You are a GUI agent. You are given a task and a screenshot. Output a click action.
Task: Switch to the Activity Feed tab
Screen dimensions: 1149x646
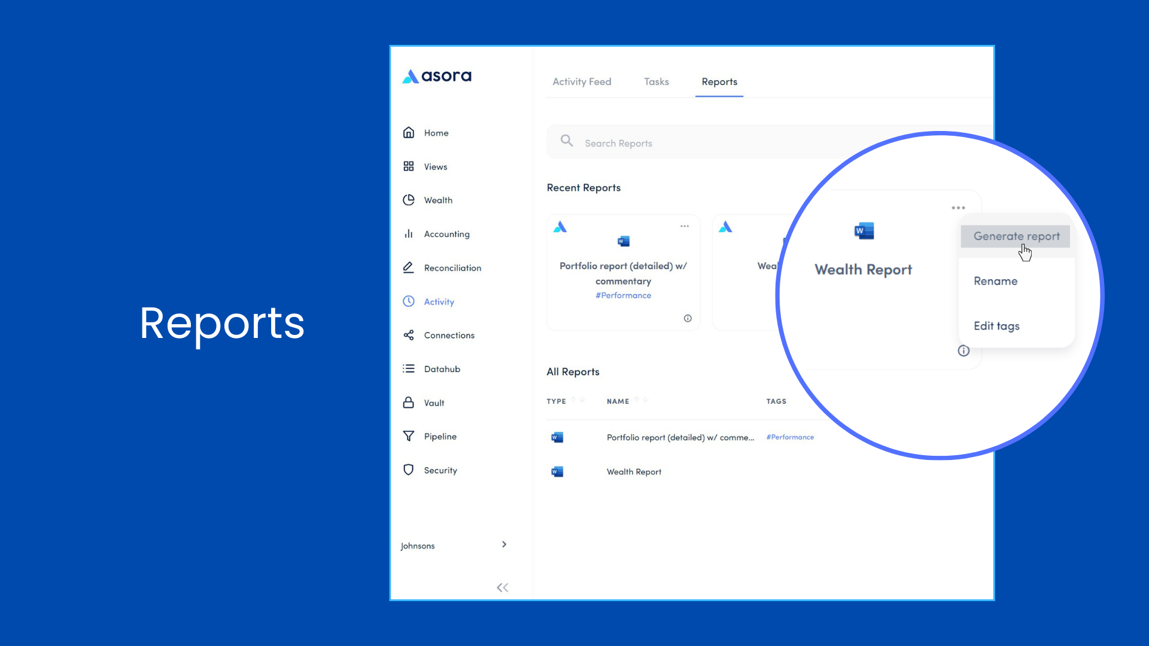pos(581,81)
